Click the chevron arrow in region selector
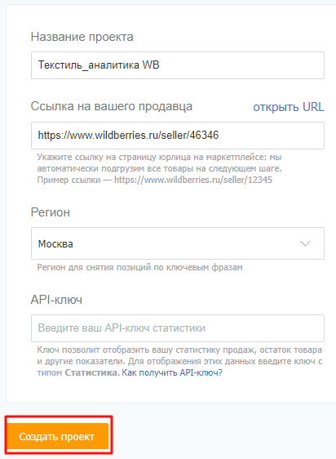This screenshot has height=459, width=336. tap(305, 243)
